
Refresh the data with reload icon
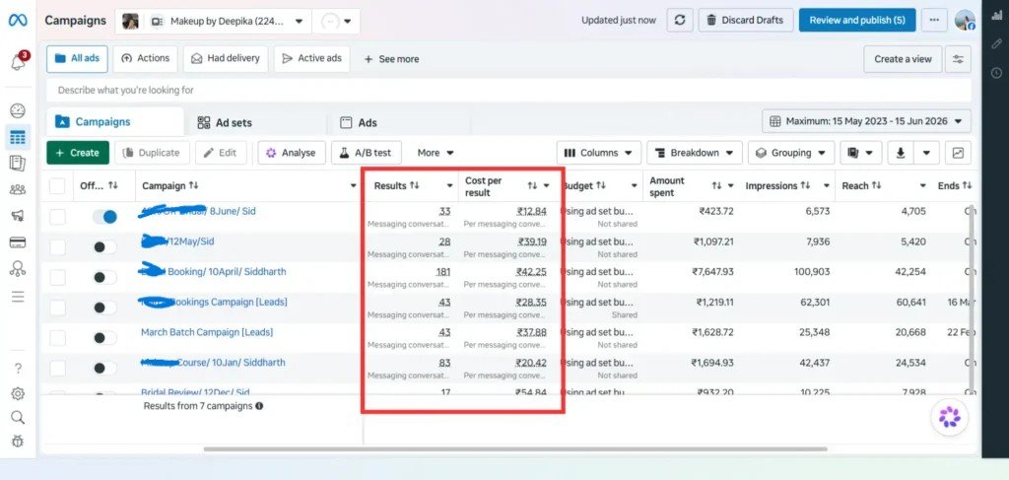point(680,20)
